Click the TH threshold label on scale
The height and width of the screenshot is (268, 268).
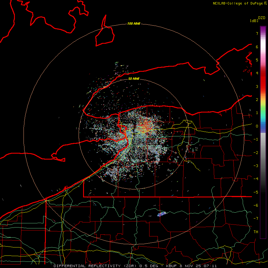tap(256, 232)
